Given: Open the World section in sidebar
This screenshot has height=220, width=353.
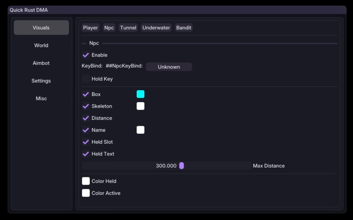Looking at the screenshot, I should click(41, 45).
